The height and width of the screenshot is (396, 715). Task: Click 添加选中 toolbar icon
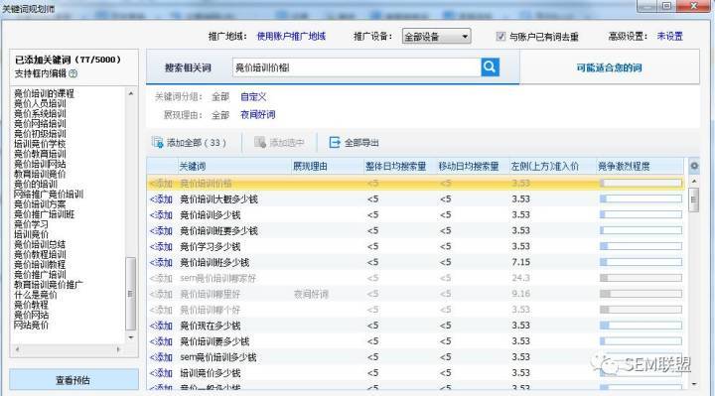(260, 143)
